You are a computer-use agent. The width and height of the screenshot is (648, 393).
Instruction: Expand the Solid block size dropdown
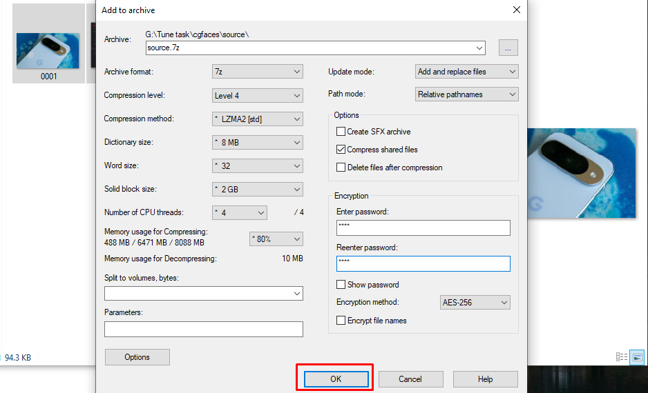(258, 190)
